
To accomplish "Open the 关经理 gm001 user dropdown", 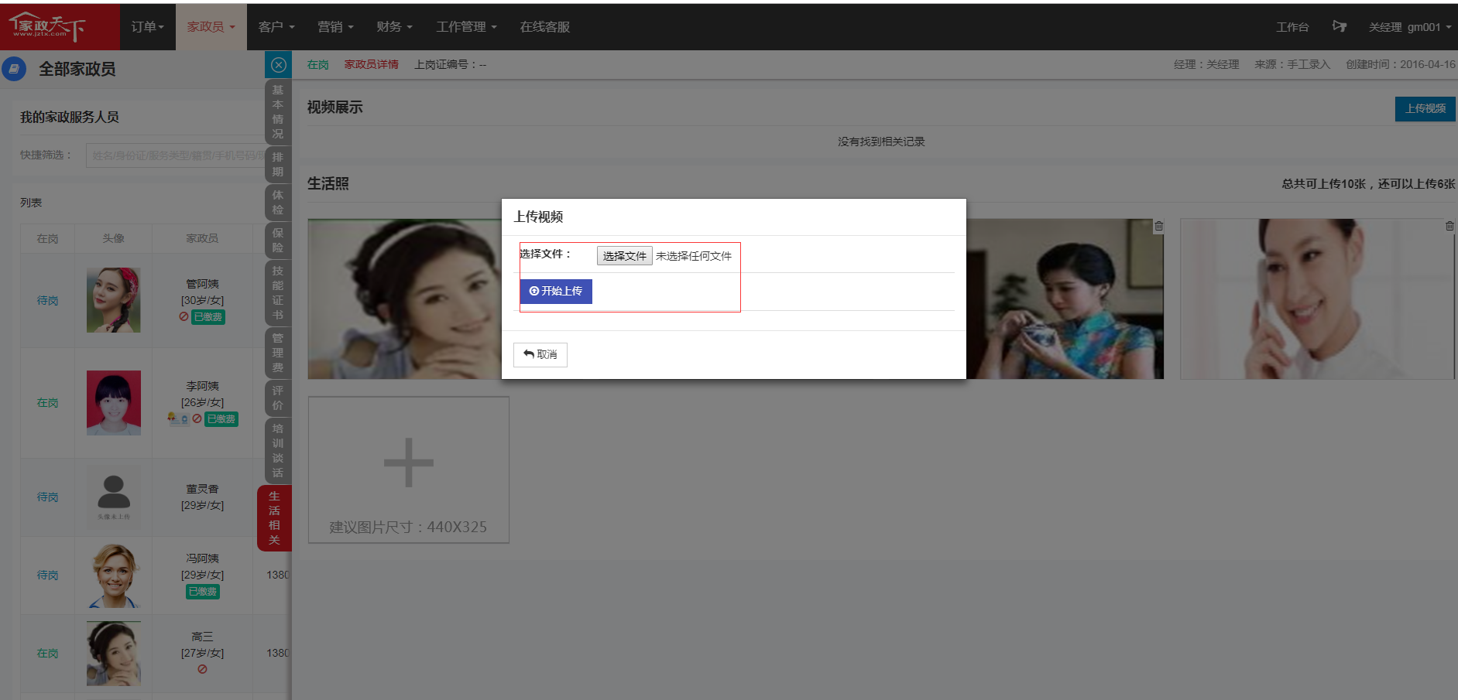I will click(x=1409, y=27).
